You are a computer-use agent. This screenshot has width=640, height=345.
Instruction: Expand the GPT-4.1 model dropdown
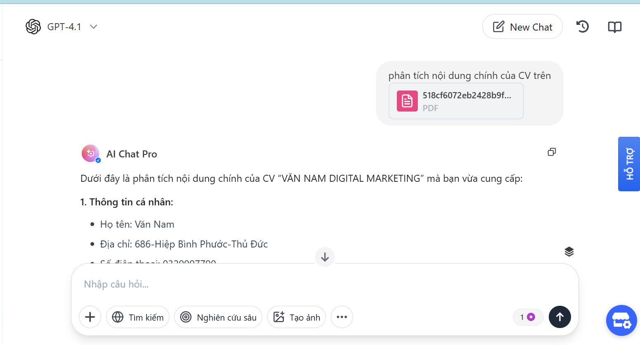[x=93, y=27]
